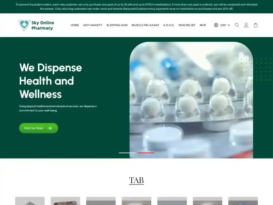Open the SLEEPING AIDS category
Viewport: 273px width, 205px height.
point(117,25)
